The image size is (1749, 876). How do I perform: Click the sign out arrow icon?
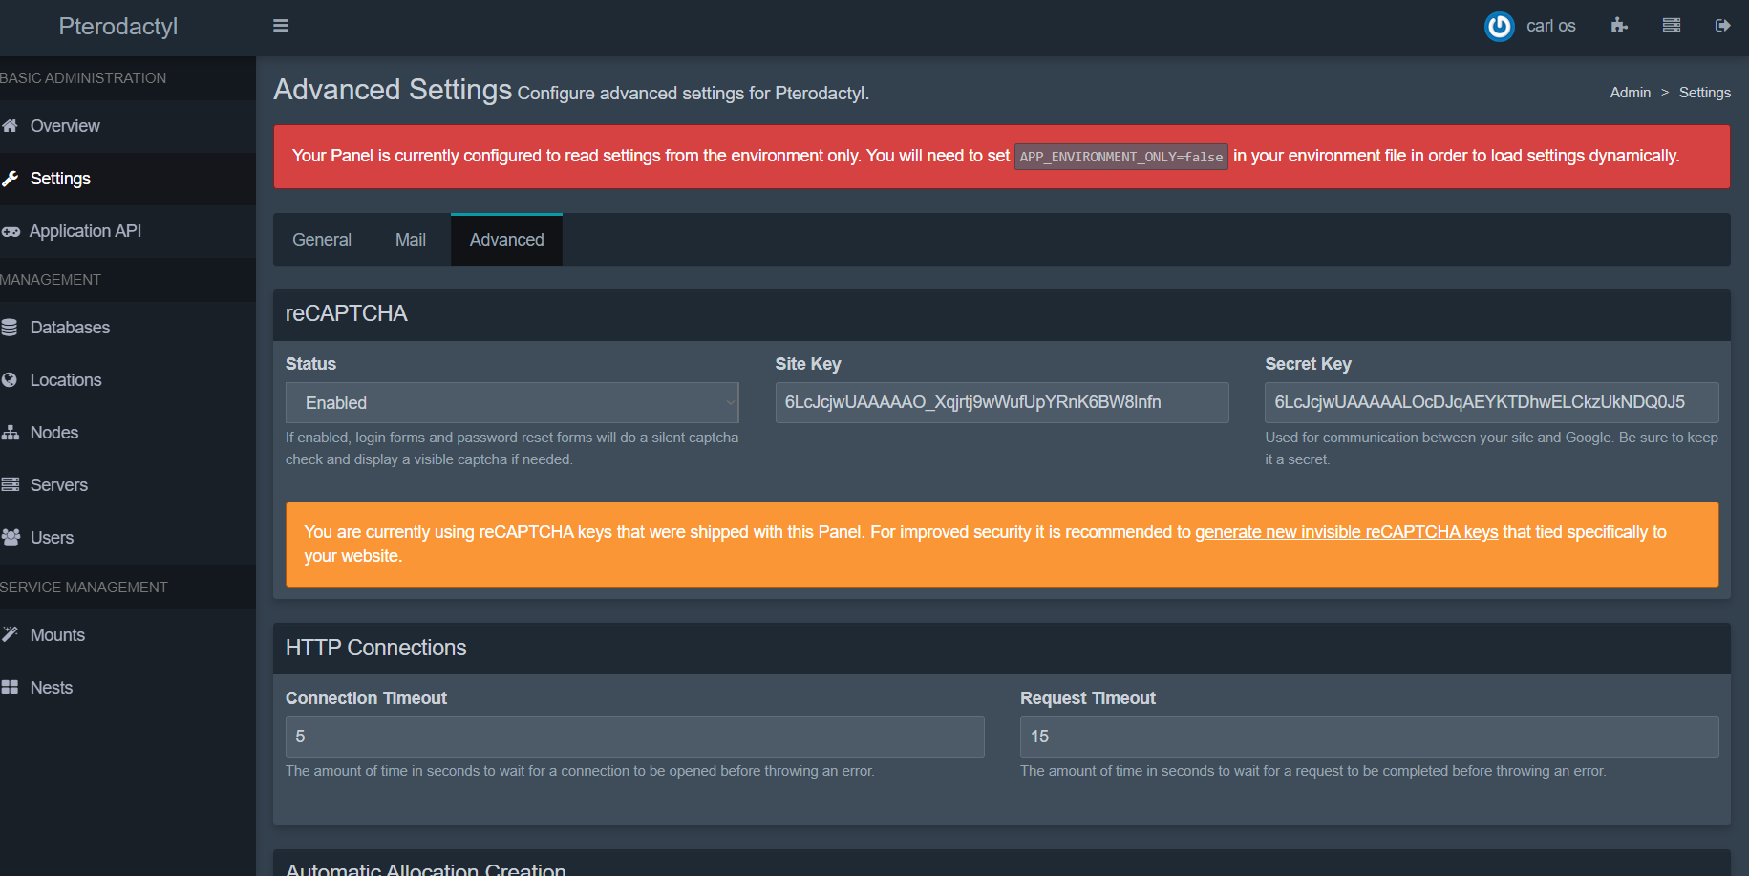coord(1722,26)
